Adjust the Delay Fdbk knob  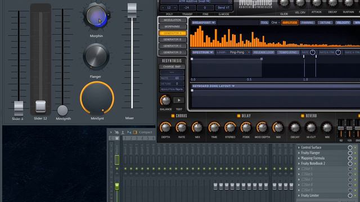pyautogui.click(x=246, y=128)
